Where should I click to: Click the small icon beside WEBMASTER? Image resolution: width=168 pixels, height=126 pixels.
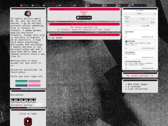(89, 5)
